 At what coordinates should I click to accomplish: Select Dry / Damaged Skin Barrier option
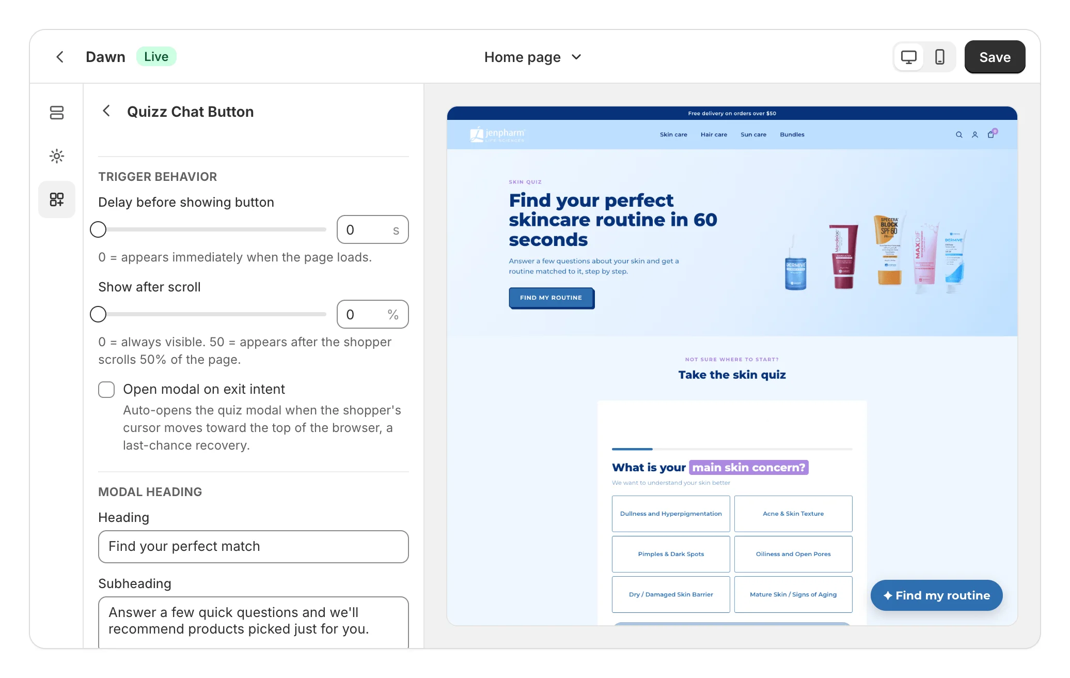point(671,594)
